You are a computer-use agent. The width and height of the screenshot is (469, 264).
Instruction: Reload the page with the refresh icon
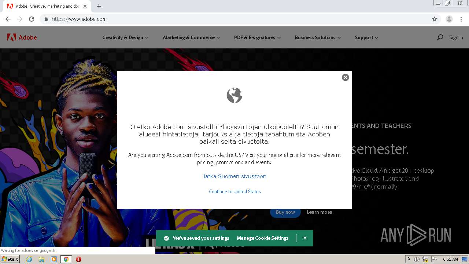pos(32,19)
